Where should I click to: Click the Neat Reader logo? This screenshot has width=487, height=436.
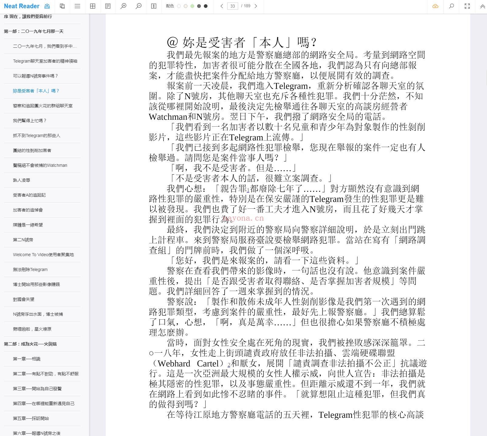22,6
